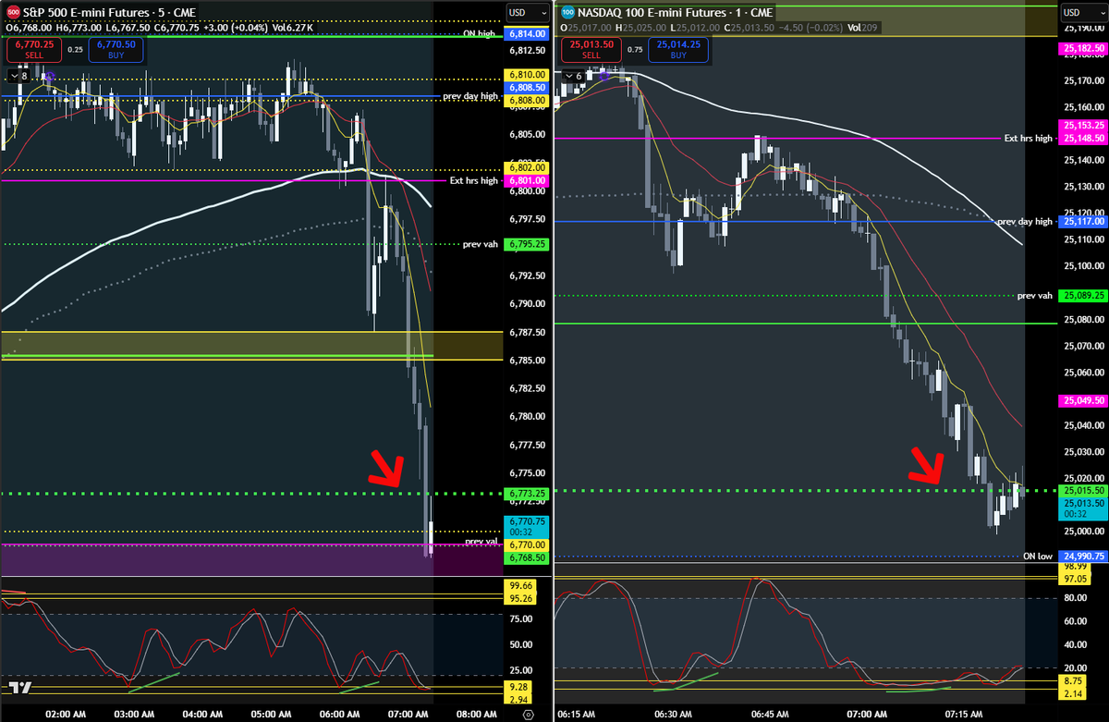The width and height of the screenshot is (1109, 722).
Task: Click the NASDAQ 25,013.50 SELL button
Action: (x=591, y=50)
